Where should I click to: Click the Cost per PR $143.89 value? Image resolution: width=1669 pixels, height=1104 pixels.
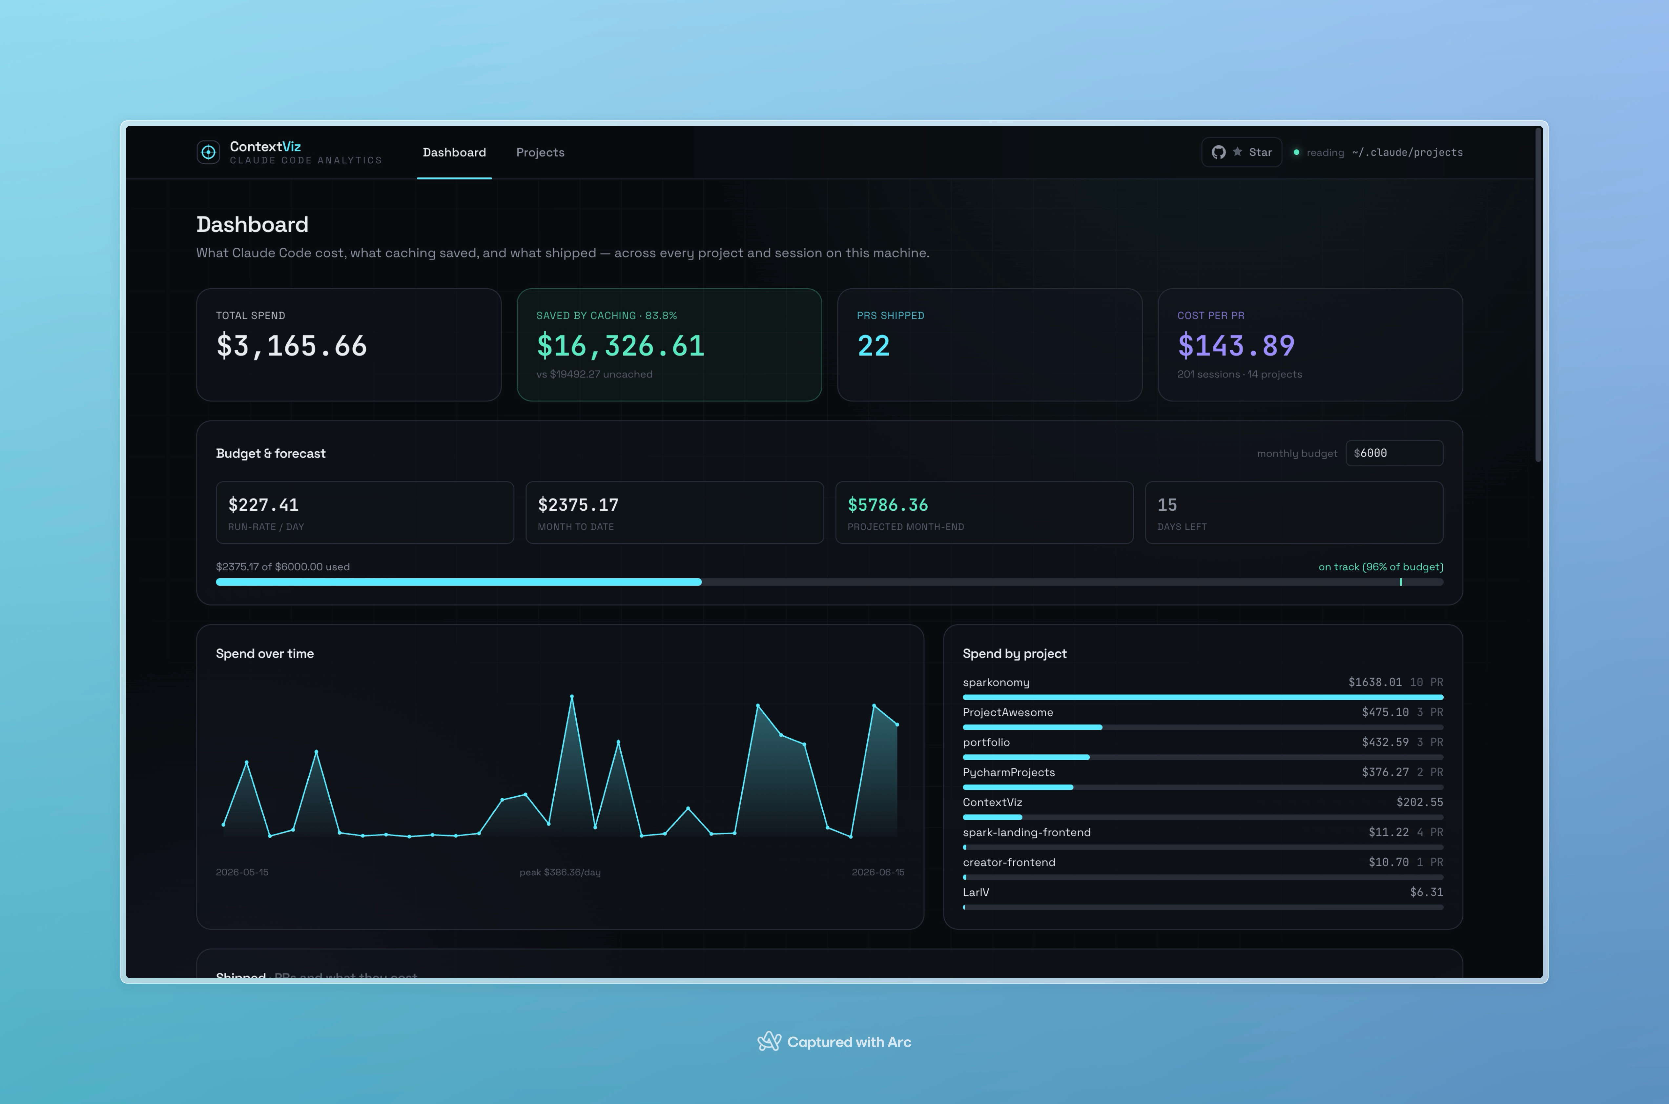1236,346
